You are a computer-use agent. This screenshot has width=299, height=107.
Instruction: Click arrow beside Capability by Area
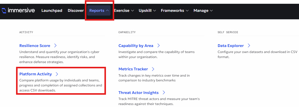[158, 45]
